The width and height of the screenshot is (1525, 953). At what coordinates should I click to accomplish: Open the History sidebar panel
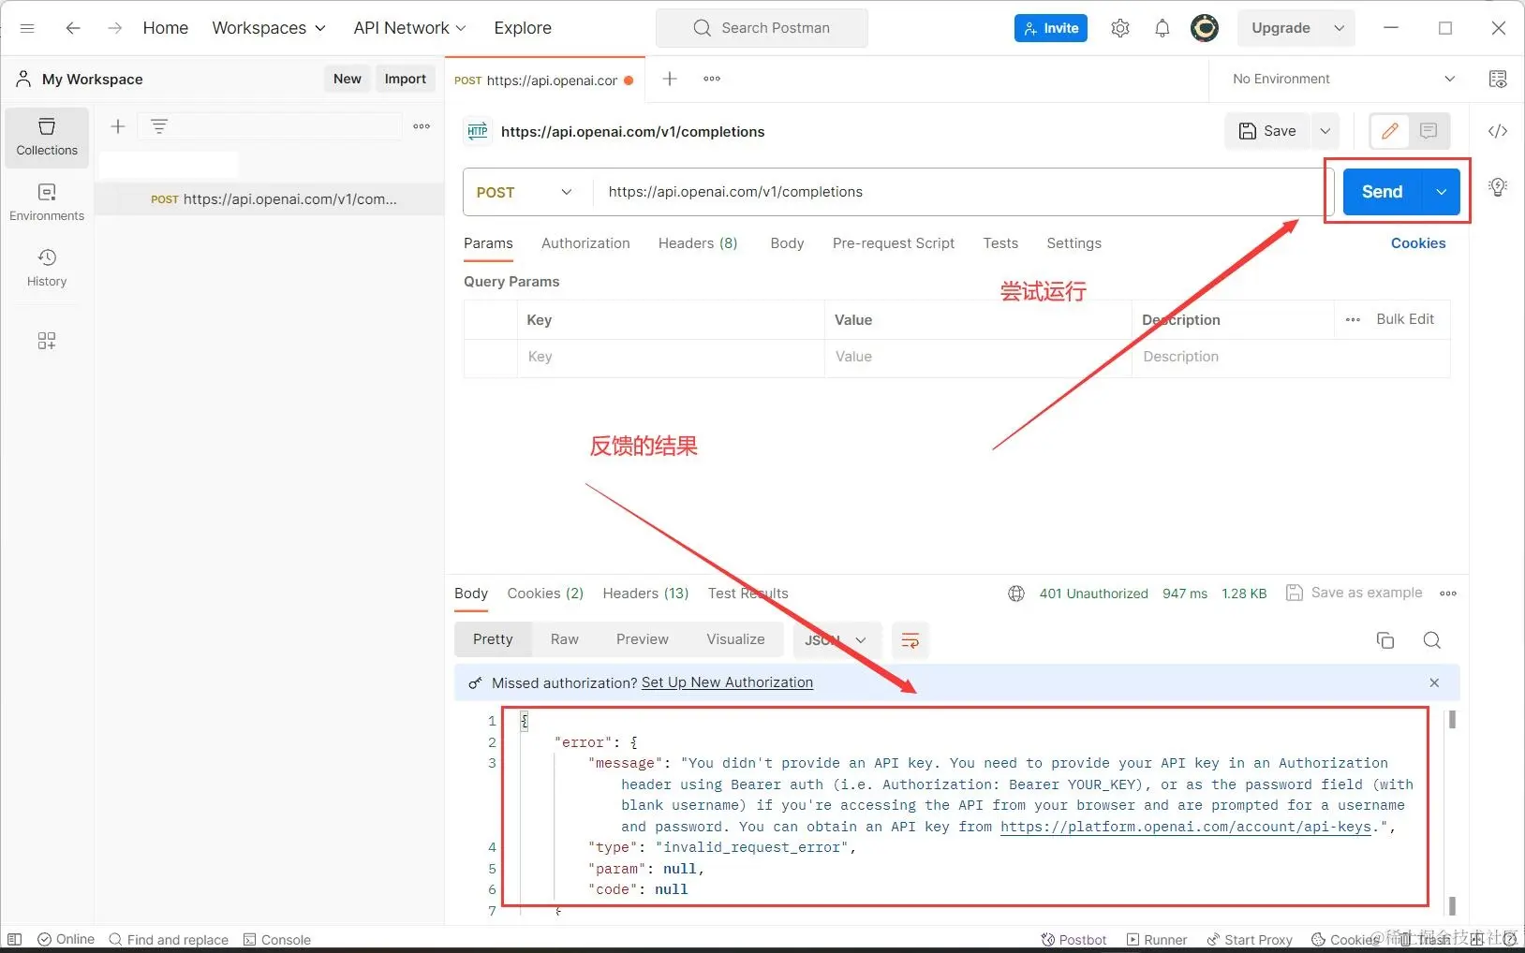tap(47, 268)
